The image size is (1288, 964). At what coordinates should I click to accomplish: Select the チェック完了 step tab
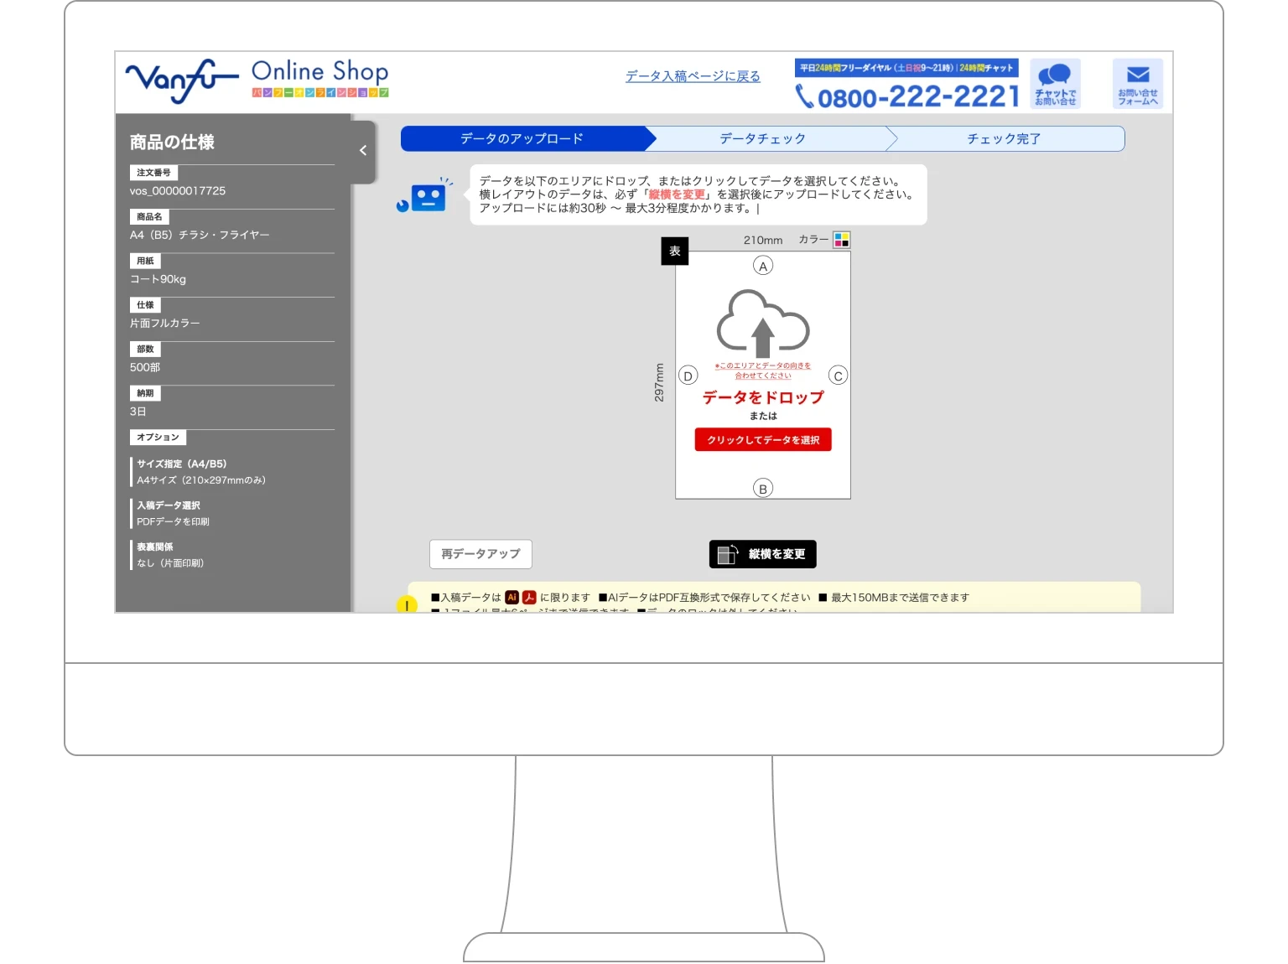click(1004, 138)
